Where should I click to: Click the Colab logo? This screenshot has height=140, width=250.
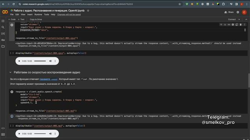(5, 12)
